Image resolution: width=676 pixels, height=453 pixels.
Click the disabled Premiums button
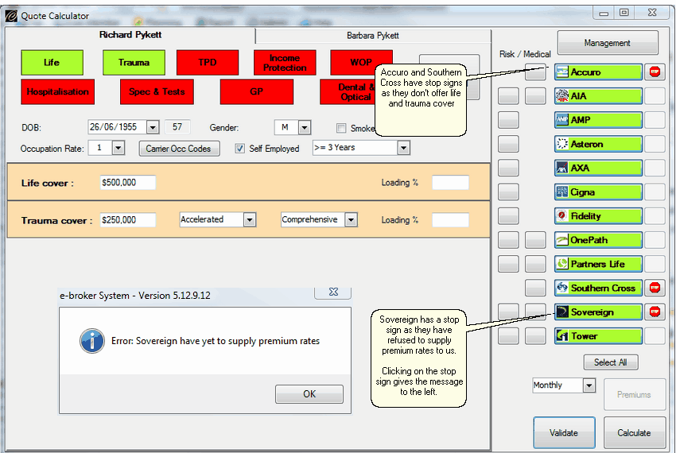[634, 394]
